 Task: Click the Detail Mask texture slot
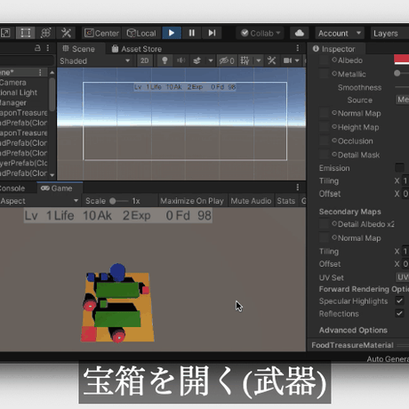tap(325, 155)
